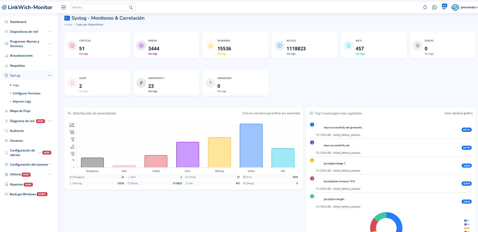Click the search magnifier icon
The height and width of the screenshot is (232, 478).
pyautogui.click(x=131, y=7)
